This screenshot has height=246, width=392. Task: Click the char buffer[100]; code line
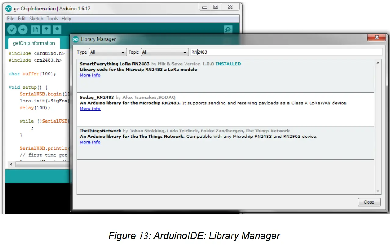click(32, 74)
